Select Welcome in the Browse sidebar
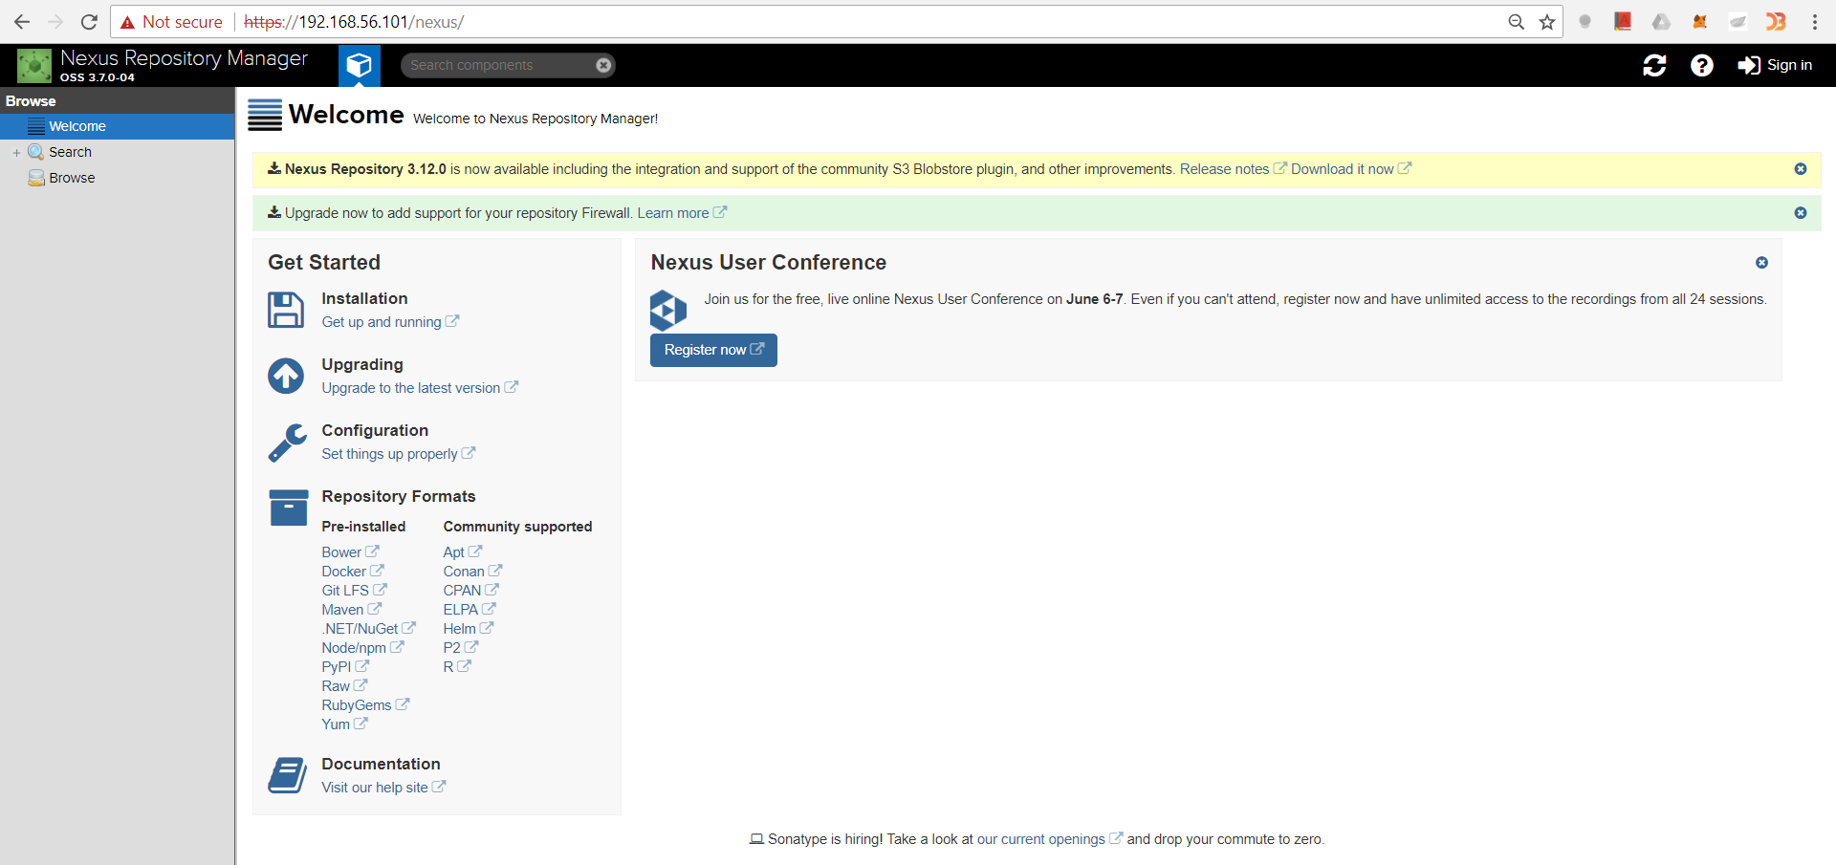The height and width of the screenshot is (865, 1836). click(117, 126)
